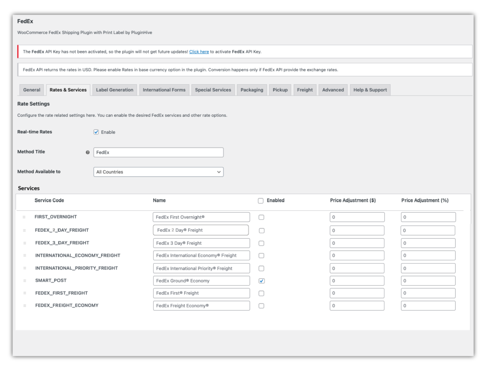Switch to the General tab
487x368 pixels.
32,90
